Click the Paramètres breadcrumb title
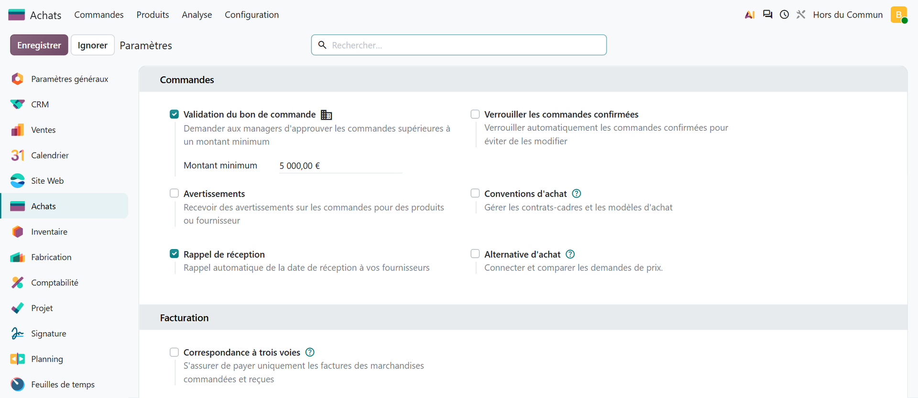 146,45
